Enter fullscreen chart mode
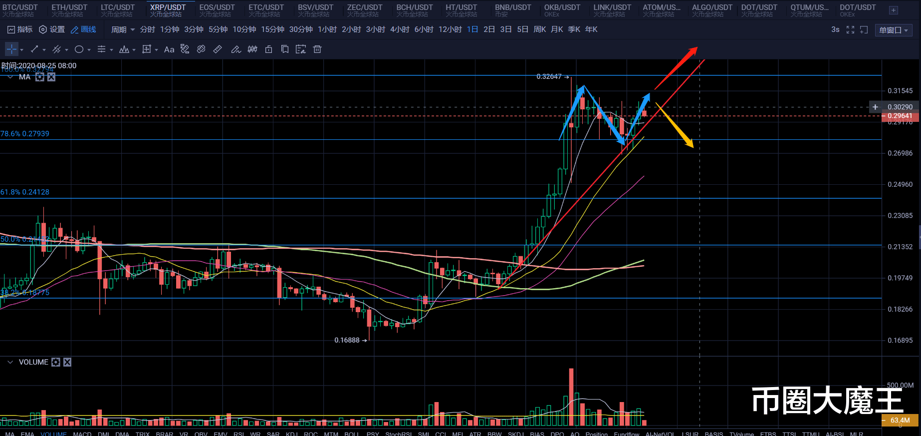Screen dimensions: 921x436 click(x=851, y=30)
